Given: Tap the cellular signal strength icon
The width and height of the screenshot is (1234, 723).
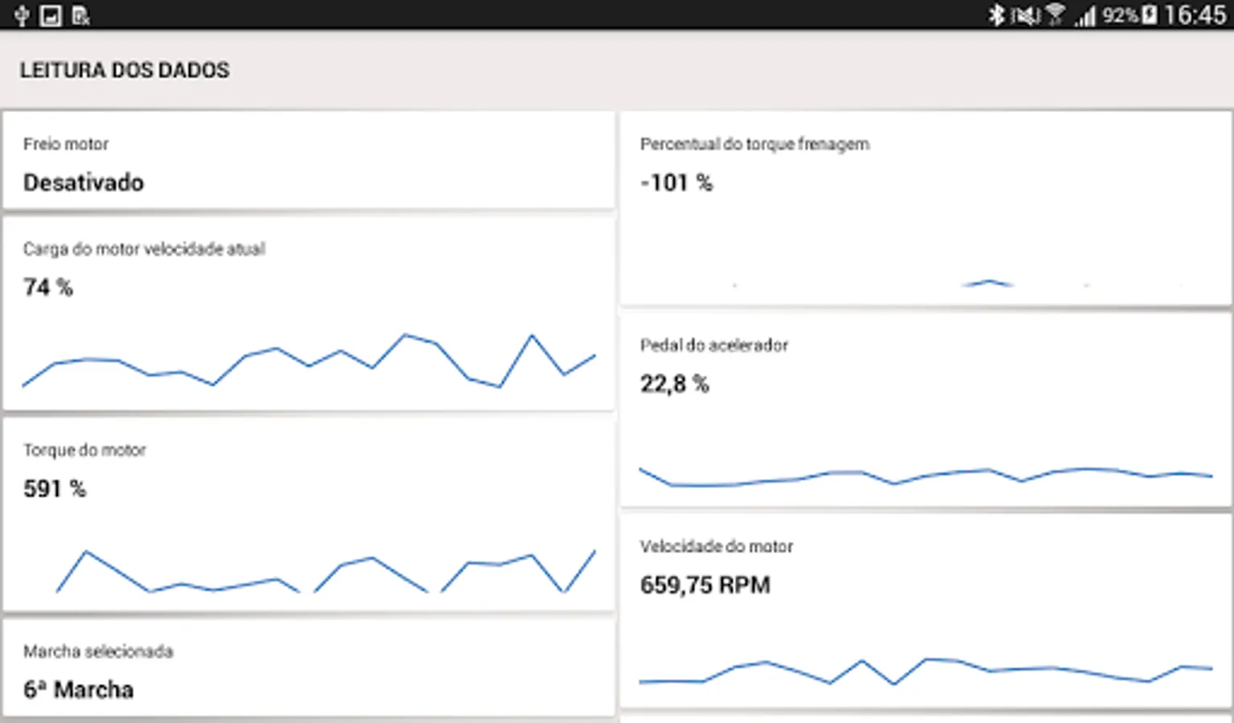Looking at the screenshot, I should pyautogui.click(x=1085, y=15).
